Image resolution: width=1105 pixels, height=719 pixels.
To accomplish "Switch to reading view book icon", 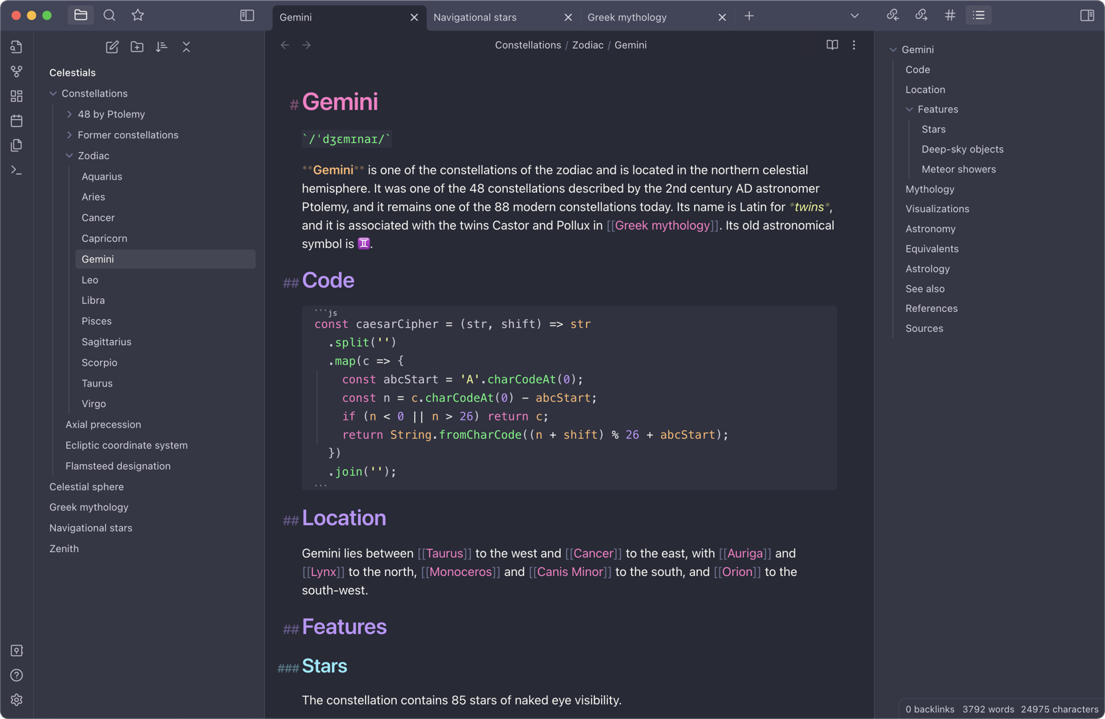I will pos(832,45).
